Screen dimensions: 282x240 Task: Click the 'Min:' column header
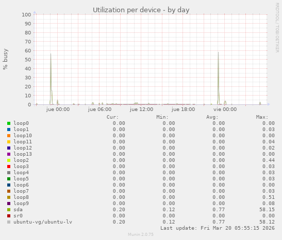tap(162, 117)
